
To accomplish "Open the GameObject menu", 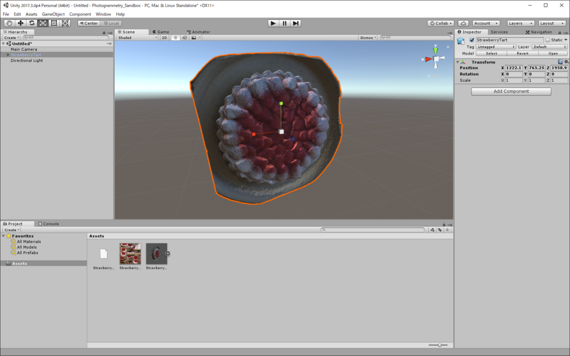I will coord(53,14).
